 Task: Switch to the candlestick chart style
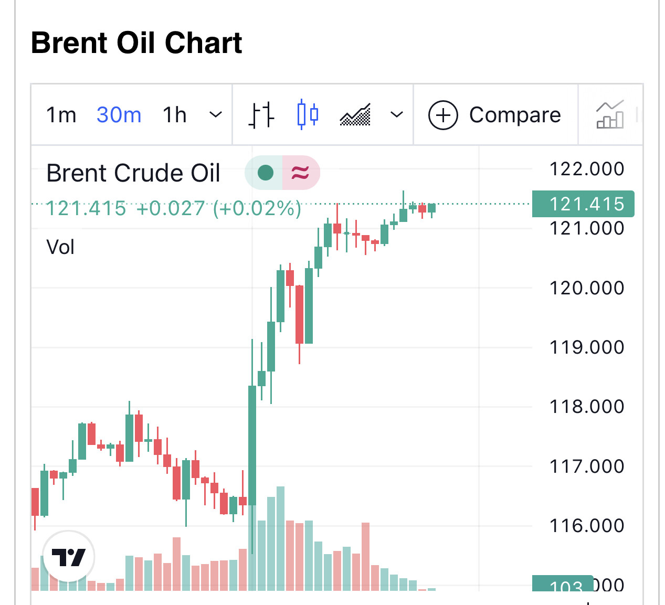coord(308,114)
